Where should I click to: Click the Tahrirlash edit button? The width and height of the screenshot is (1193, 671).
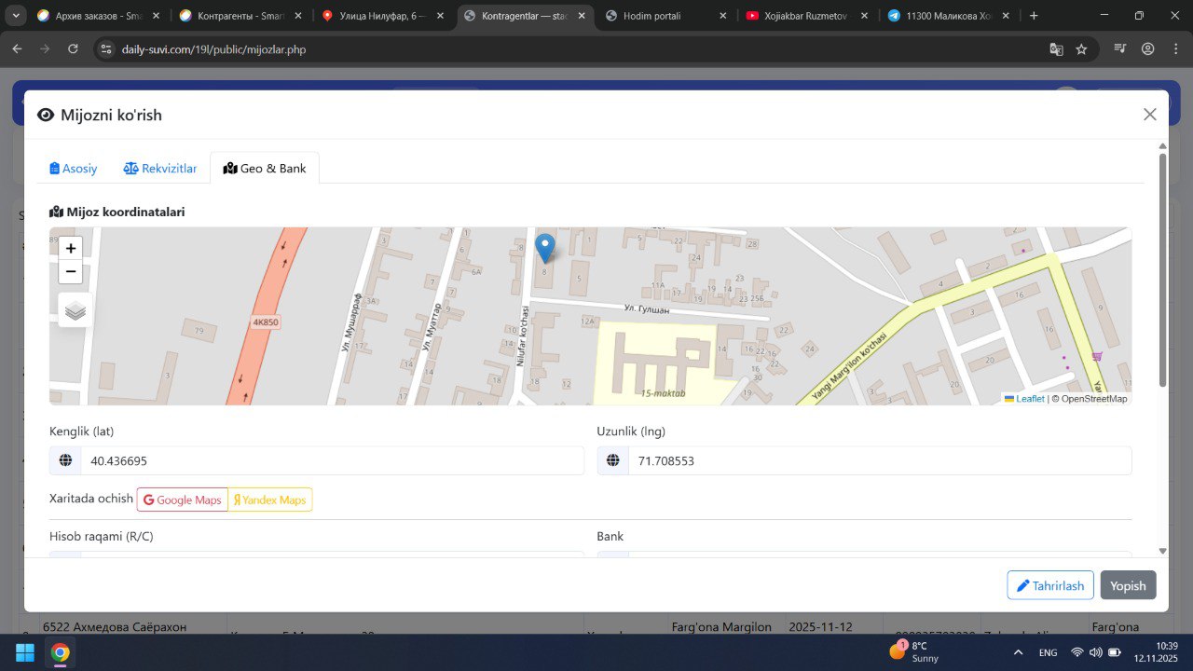[1049, 585]
